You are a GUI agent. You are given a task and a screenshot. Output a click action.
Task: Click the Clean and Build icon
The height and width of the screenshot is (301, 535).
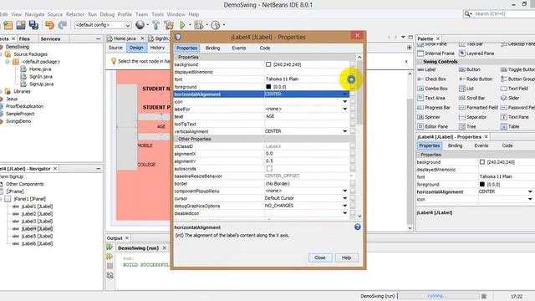(x=169, y=25)
